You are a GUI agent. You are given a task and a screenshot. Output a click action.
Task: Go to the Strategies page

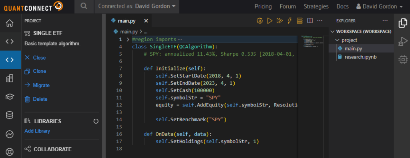[x=316, y=6]
